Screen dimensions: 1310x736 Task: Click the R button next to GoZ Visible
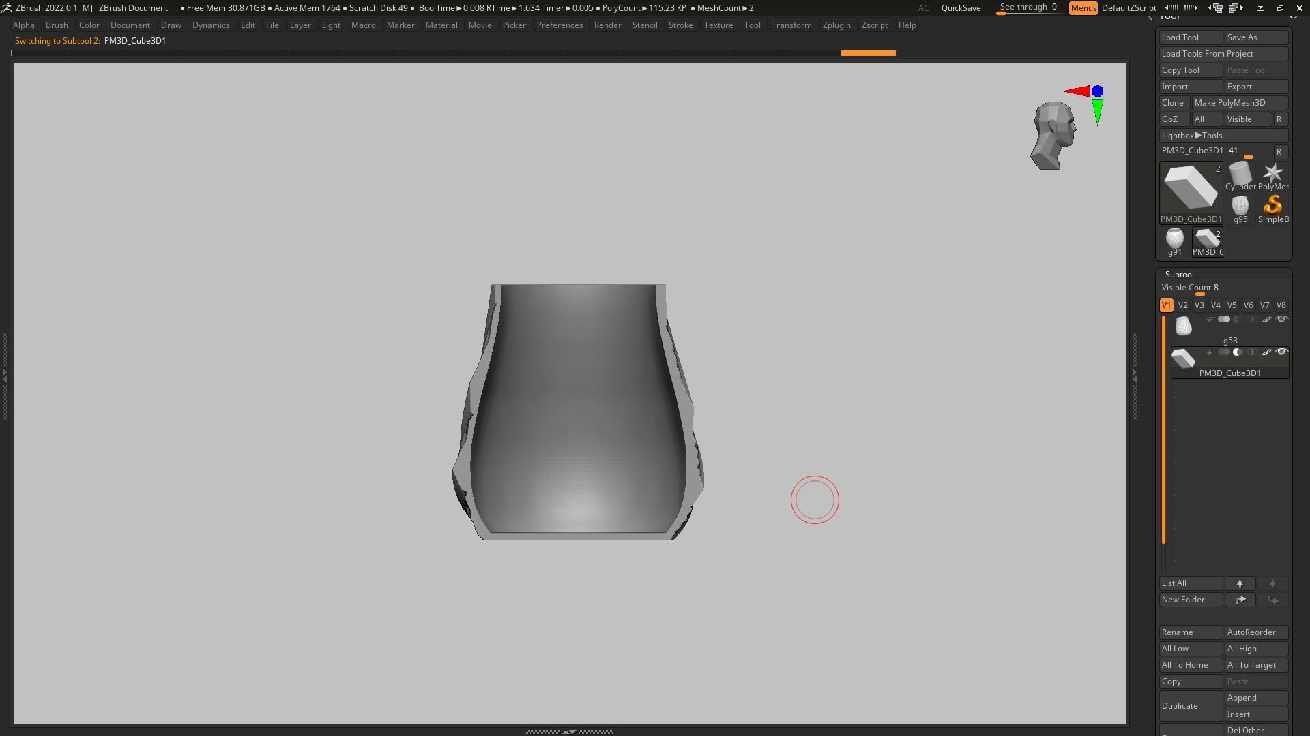tap(1279, 119)
